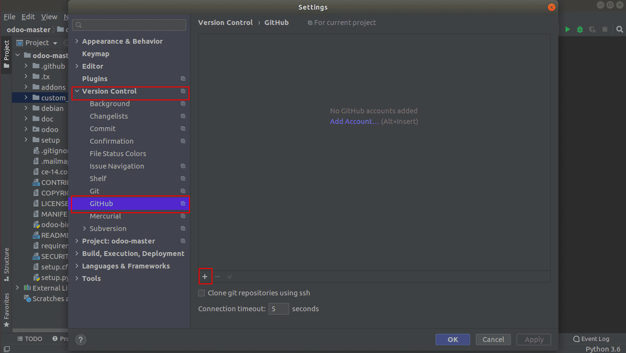Start a Debug session via the bug icon
626x353 pixels.
tap(579, 29)
